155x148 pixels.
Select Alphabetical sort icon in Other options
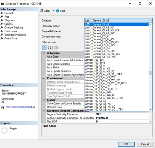point(49,48)
